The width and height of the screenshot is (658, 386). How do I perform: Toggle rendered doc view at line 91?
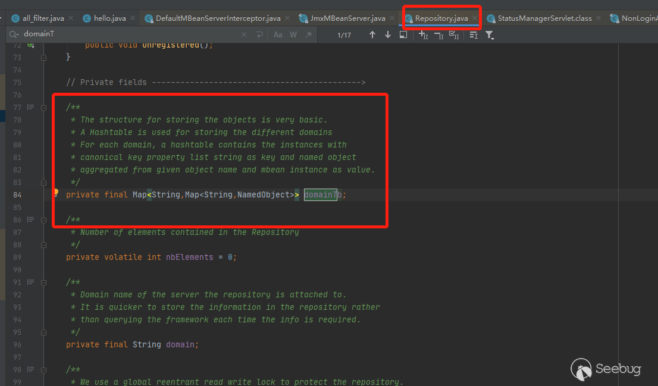[30, 282]
